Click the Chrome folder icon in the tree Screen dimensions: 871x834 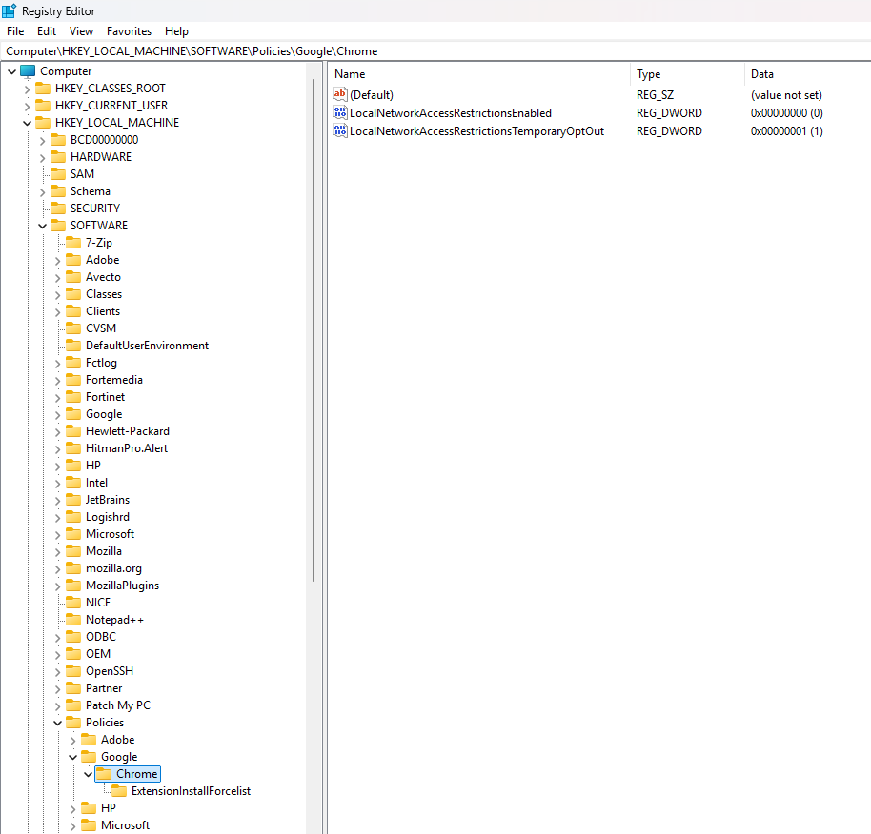(x=108, y=773)
